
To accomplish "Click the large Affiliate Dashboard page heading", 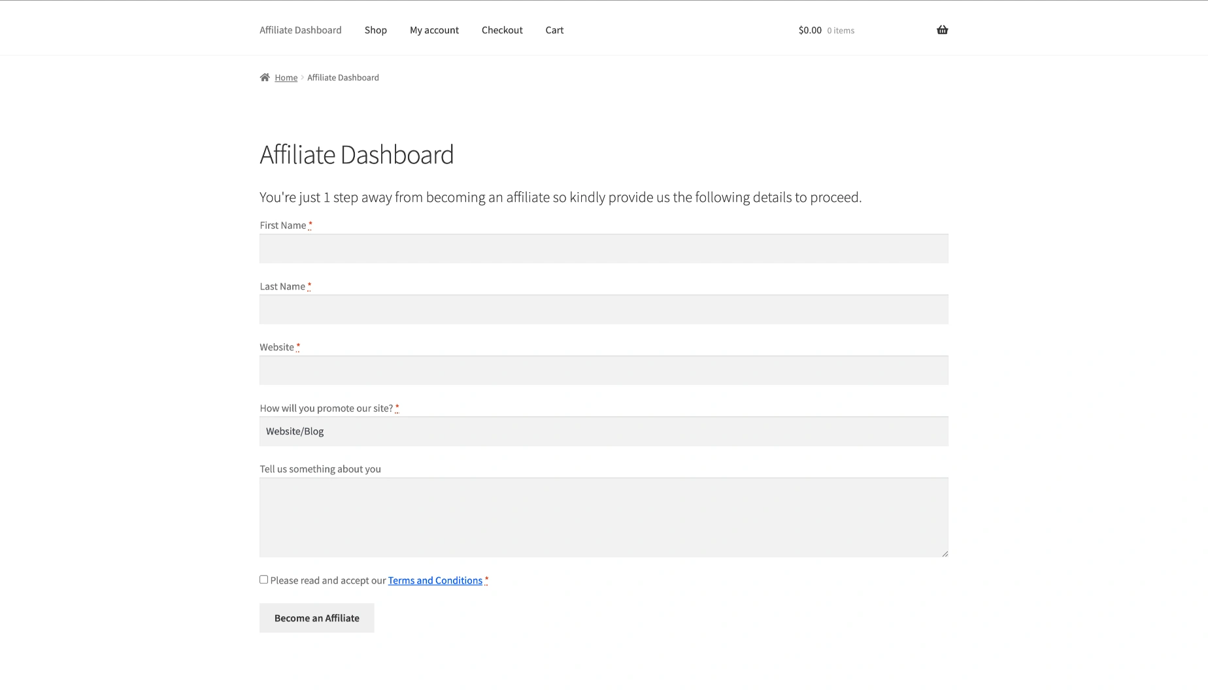I will [356, 155].
